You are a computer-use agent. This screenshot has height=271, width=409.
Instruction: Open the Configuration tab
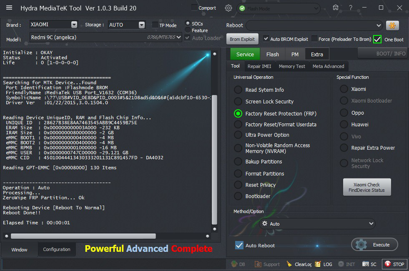tap(57, 249)
